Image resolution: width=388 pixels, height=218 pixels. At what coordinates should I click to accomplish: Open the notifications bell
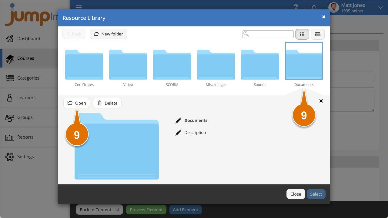pyautogui.click(x=314, y=7)
